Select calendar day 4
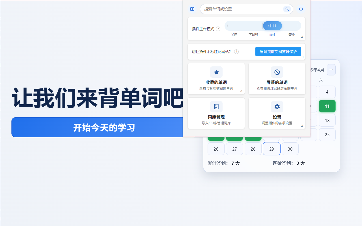Viewport: 362px width, 226px height. [327, 92]
